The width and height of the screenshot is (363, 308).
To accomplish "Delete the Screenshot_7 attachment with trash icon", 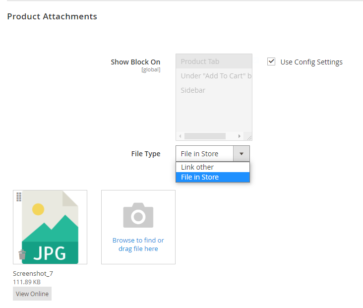I will [x=22, y=254].
